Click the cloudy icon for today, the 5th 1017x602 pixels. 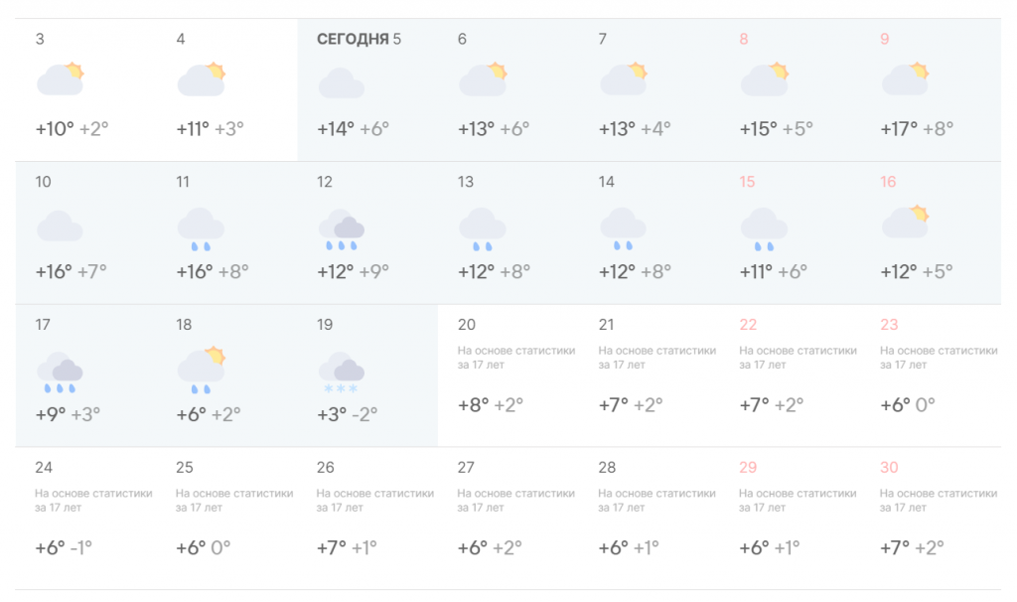[x=341, y=83]
